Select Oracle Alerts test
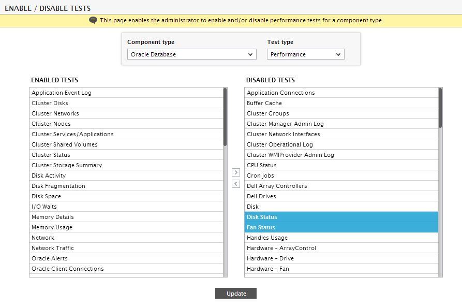This screenshot has width=462, height=307. [x=126, y=258]
